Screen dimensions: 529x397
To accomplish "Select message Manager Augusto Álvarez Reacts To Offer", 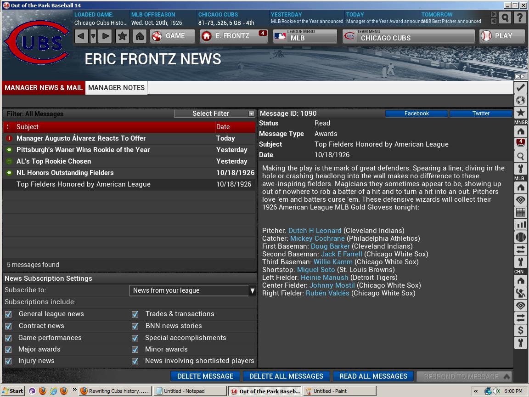I will click(129, 138).
